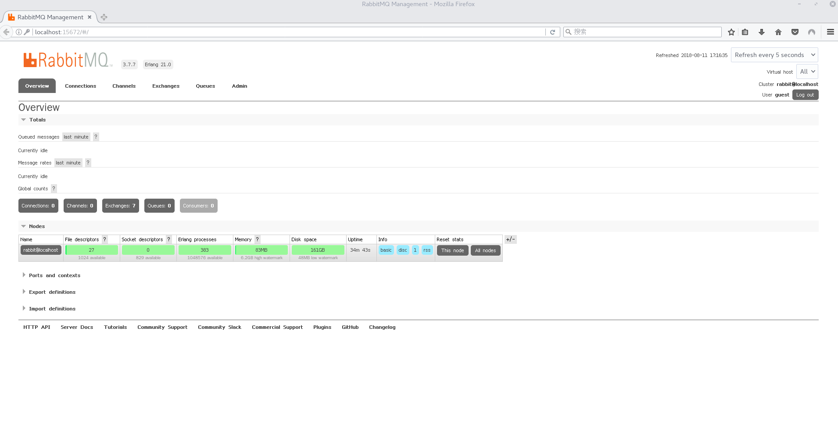Click help icon next to Queued messages
838x435 pixels.
(96, 137)
